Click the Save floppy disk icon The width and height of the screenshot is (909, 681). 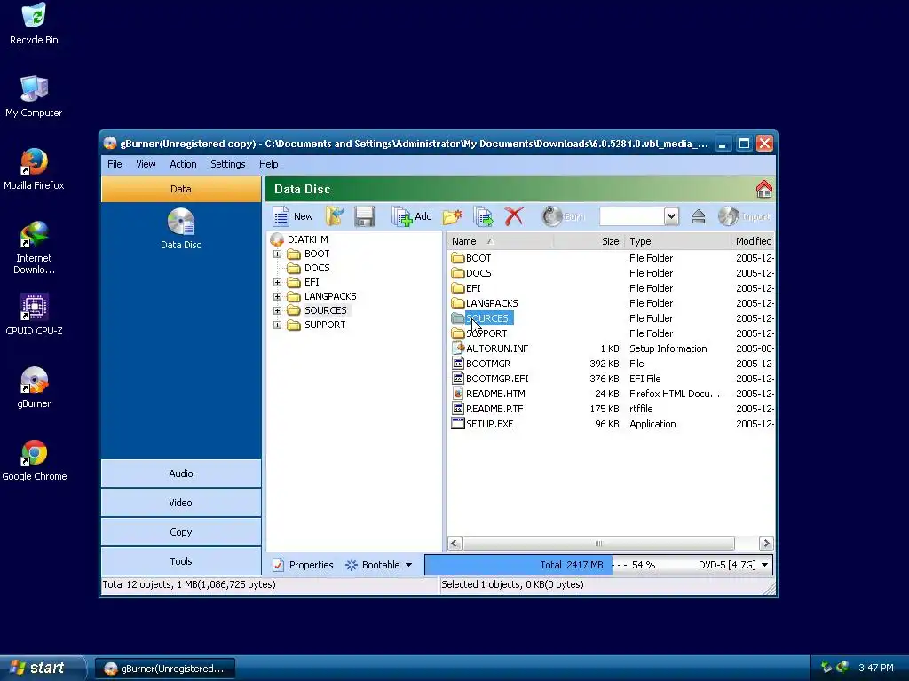365,216
